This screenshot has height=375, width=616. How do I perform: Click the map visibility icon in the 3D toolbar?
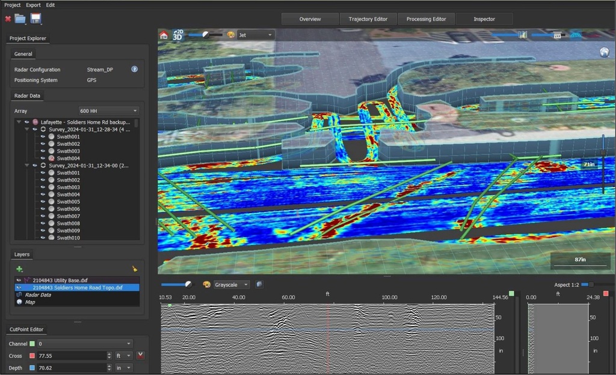point(523,35)
